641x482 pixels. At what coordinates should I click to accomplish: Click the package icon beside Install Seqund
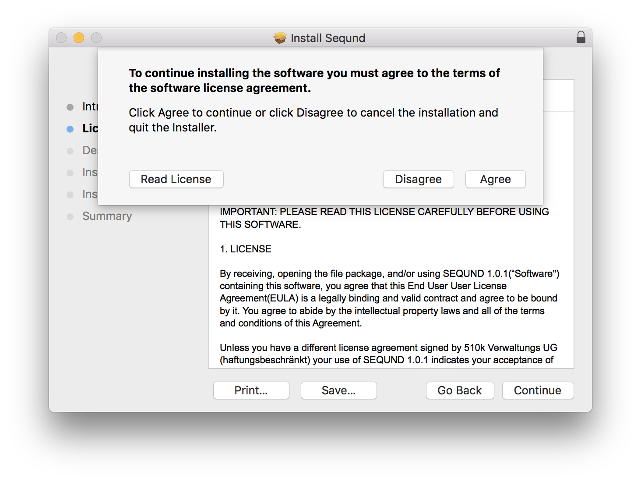pos(280,38)
